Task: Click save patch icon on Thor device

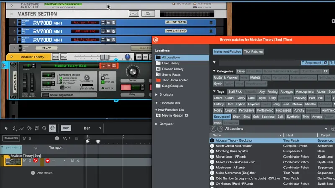Action: [114, 66]
